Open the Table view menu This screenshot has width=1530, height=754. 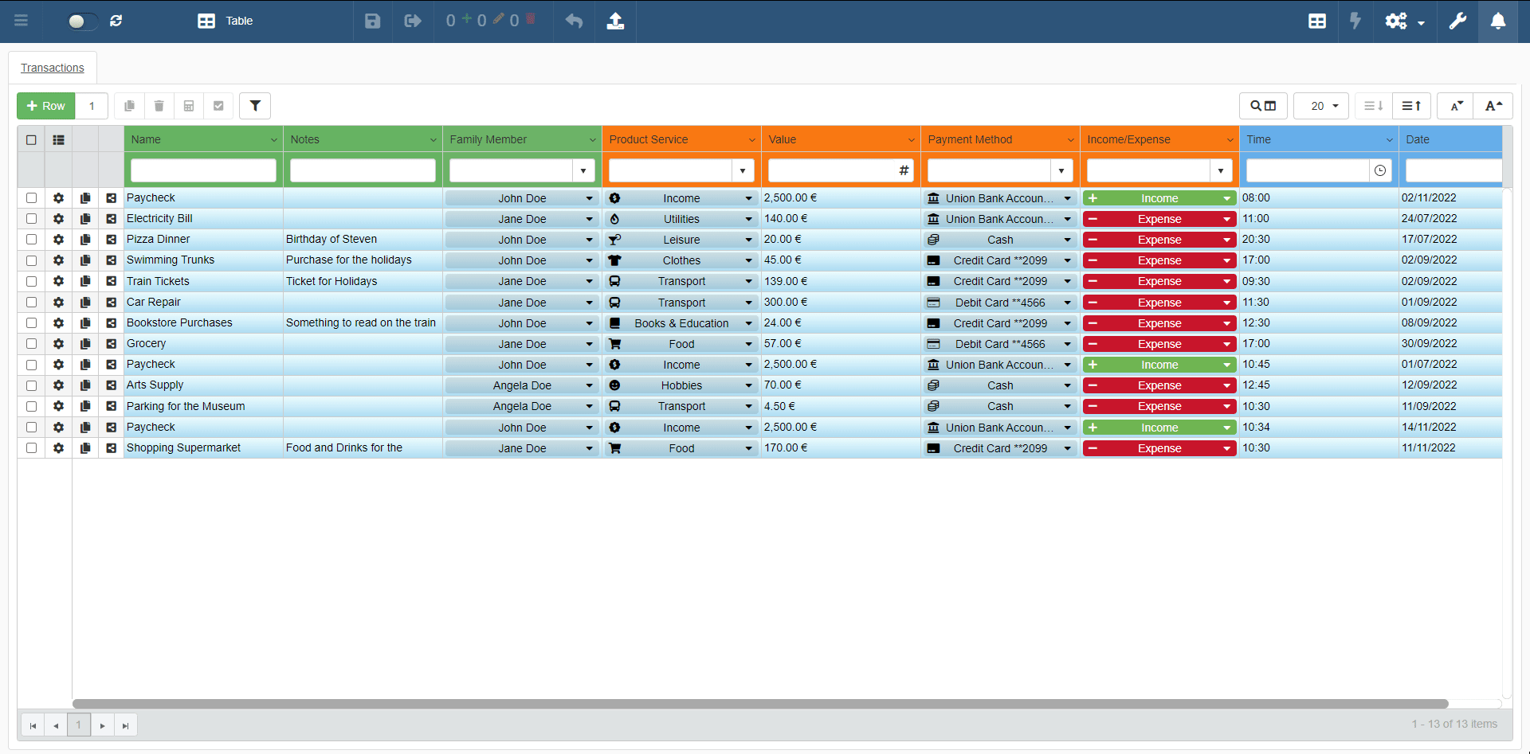(226, 21)
